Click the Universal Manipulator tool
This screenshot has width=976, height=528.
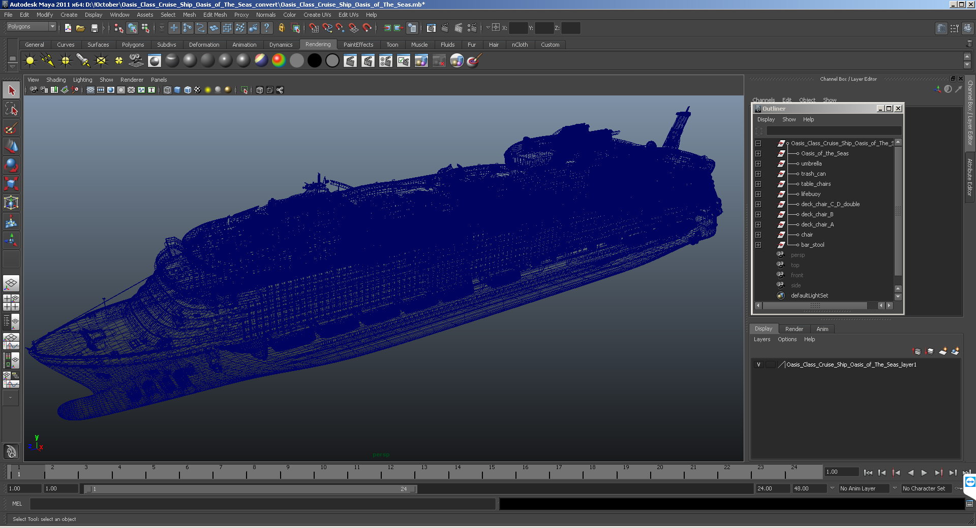[11, 203]
